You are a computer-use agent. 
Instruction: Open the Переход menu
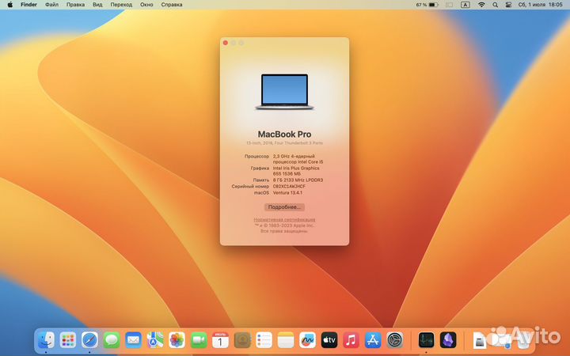click(x=121, y=5)
